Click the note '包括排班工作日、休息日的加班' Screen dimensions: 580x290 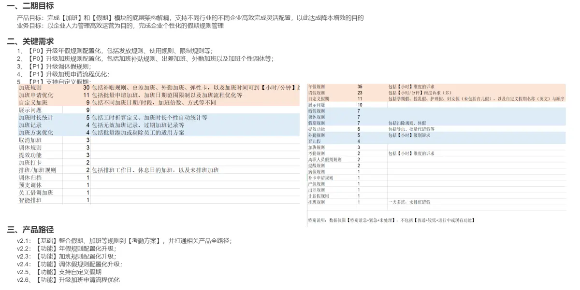156,170
